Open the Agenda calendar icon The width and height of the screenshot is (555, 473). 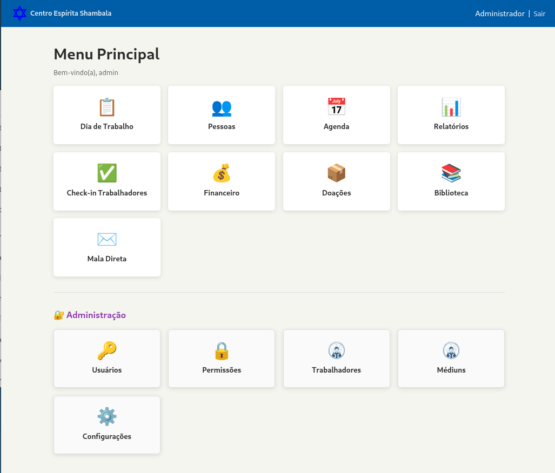pyautogui.click(x=336, y=107)
